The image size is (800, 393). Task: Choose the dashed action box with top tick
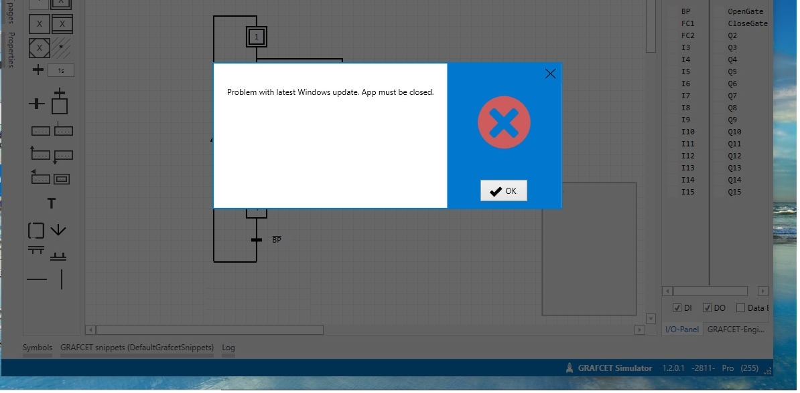(x=63, y=129)
